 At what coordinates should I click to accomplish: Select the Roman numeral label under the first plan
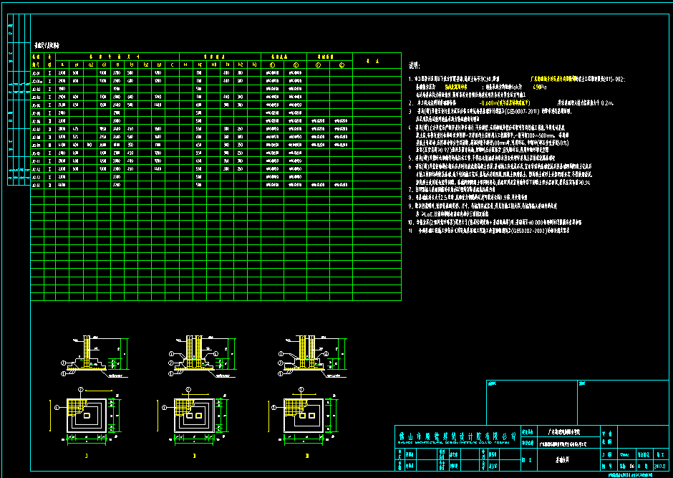tap(87, 456)
